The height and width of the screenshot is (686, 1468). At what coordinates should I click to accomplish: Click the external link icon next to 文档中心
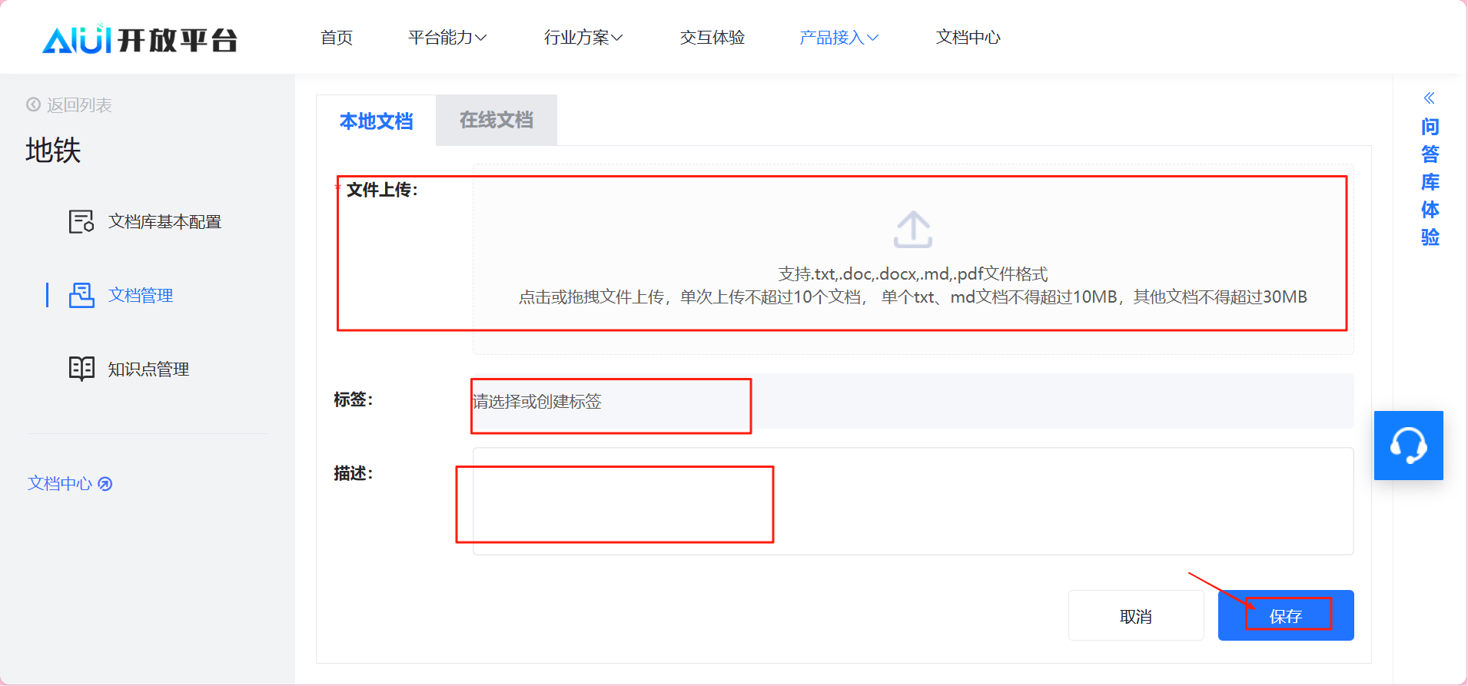click(x=105, y=484)
